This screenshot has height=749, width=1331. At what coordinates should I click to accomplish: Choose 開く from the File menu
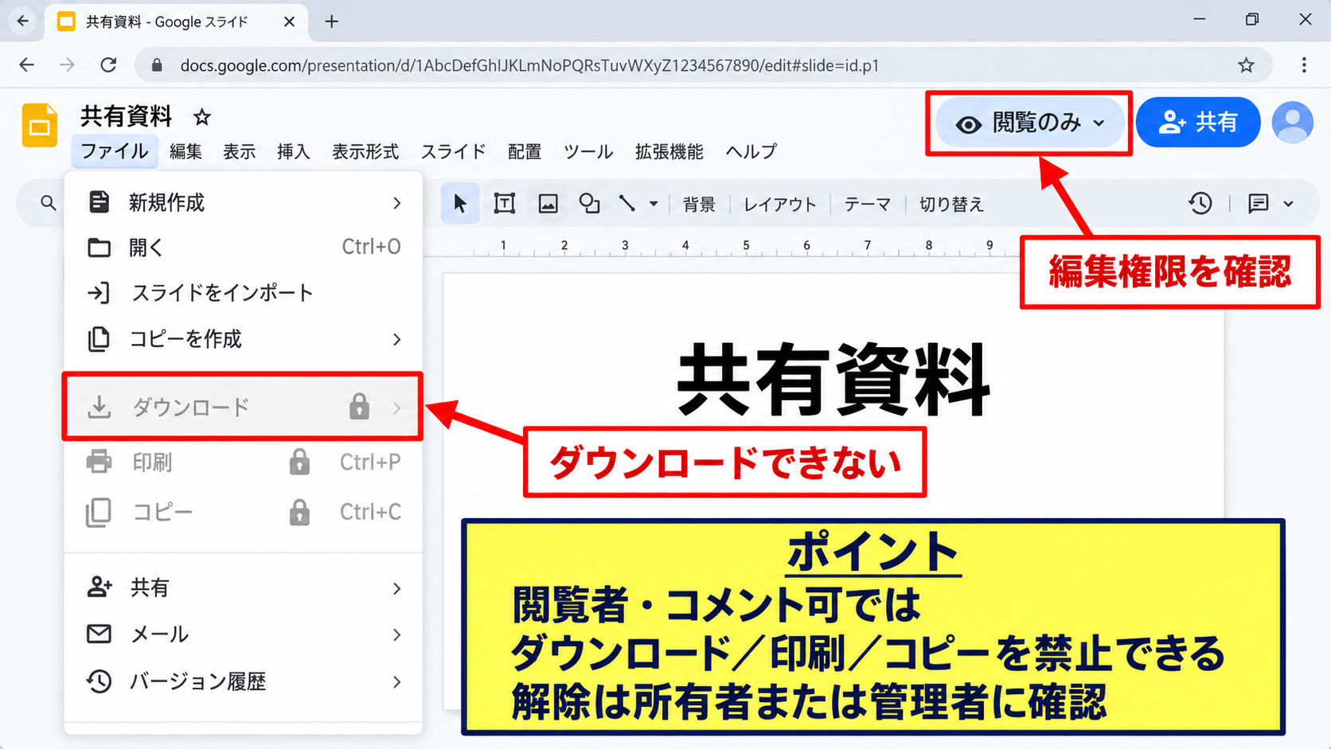click(244, 248)
